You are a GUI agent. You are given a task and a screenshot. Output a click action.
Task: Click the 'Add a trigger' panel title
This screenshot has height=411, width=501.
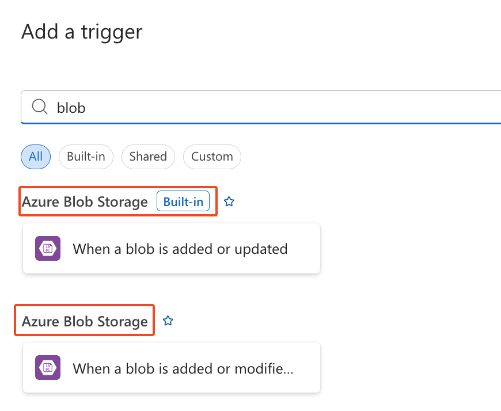pyautogui.click(x=82, y=32)
